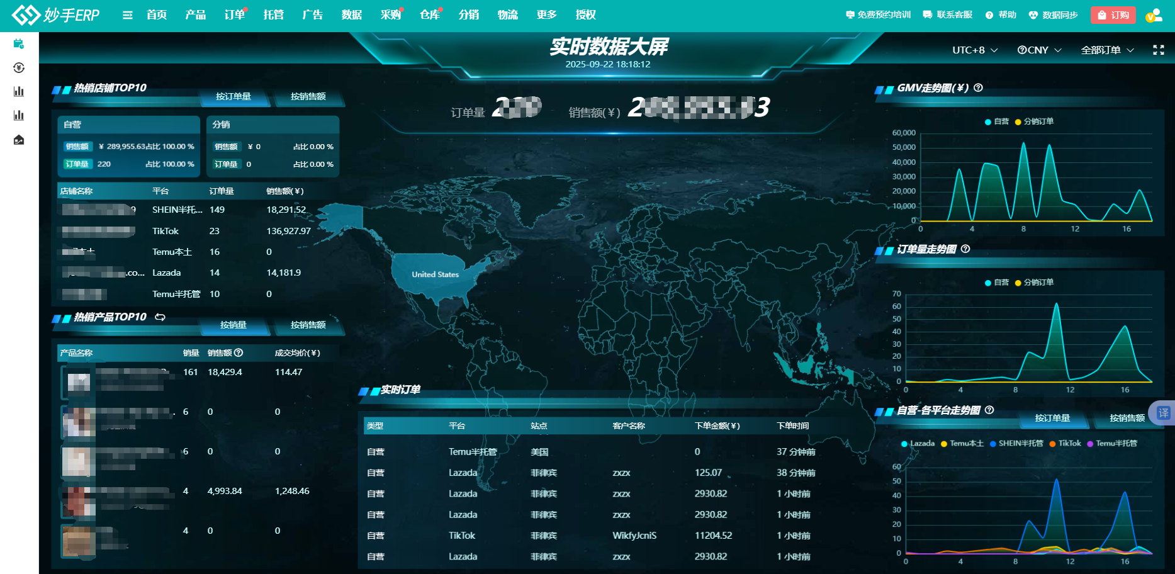Toggle Temu本土 series in platform trend legend
Screen dimensions: 1175x574
[x=962, y=443]
